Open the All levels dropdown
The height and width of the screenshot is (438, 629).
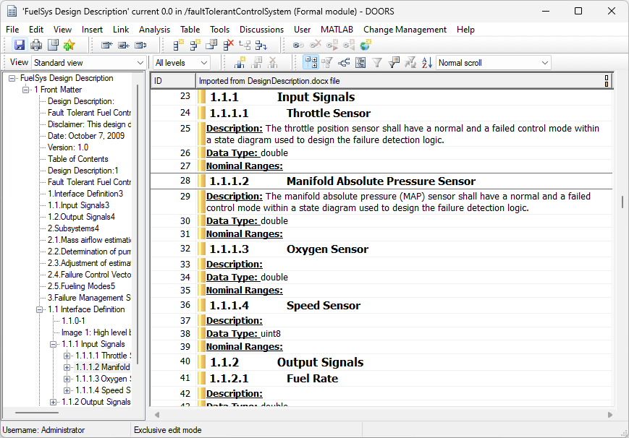click(x=205, y=62)
